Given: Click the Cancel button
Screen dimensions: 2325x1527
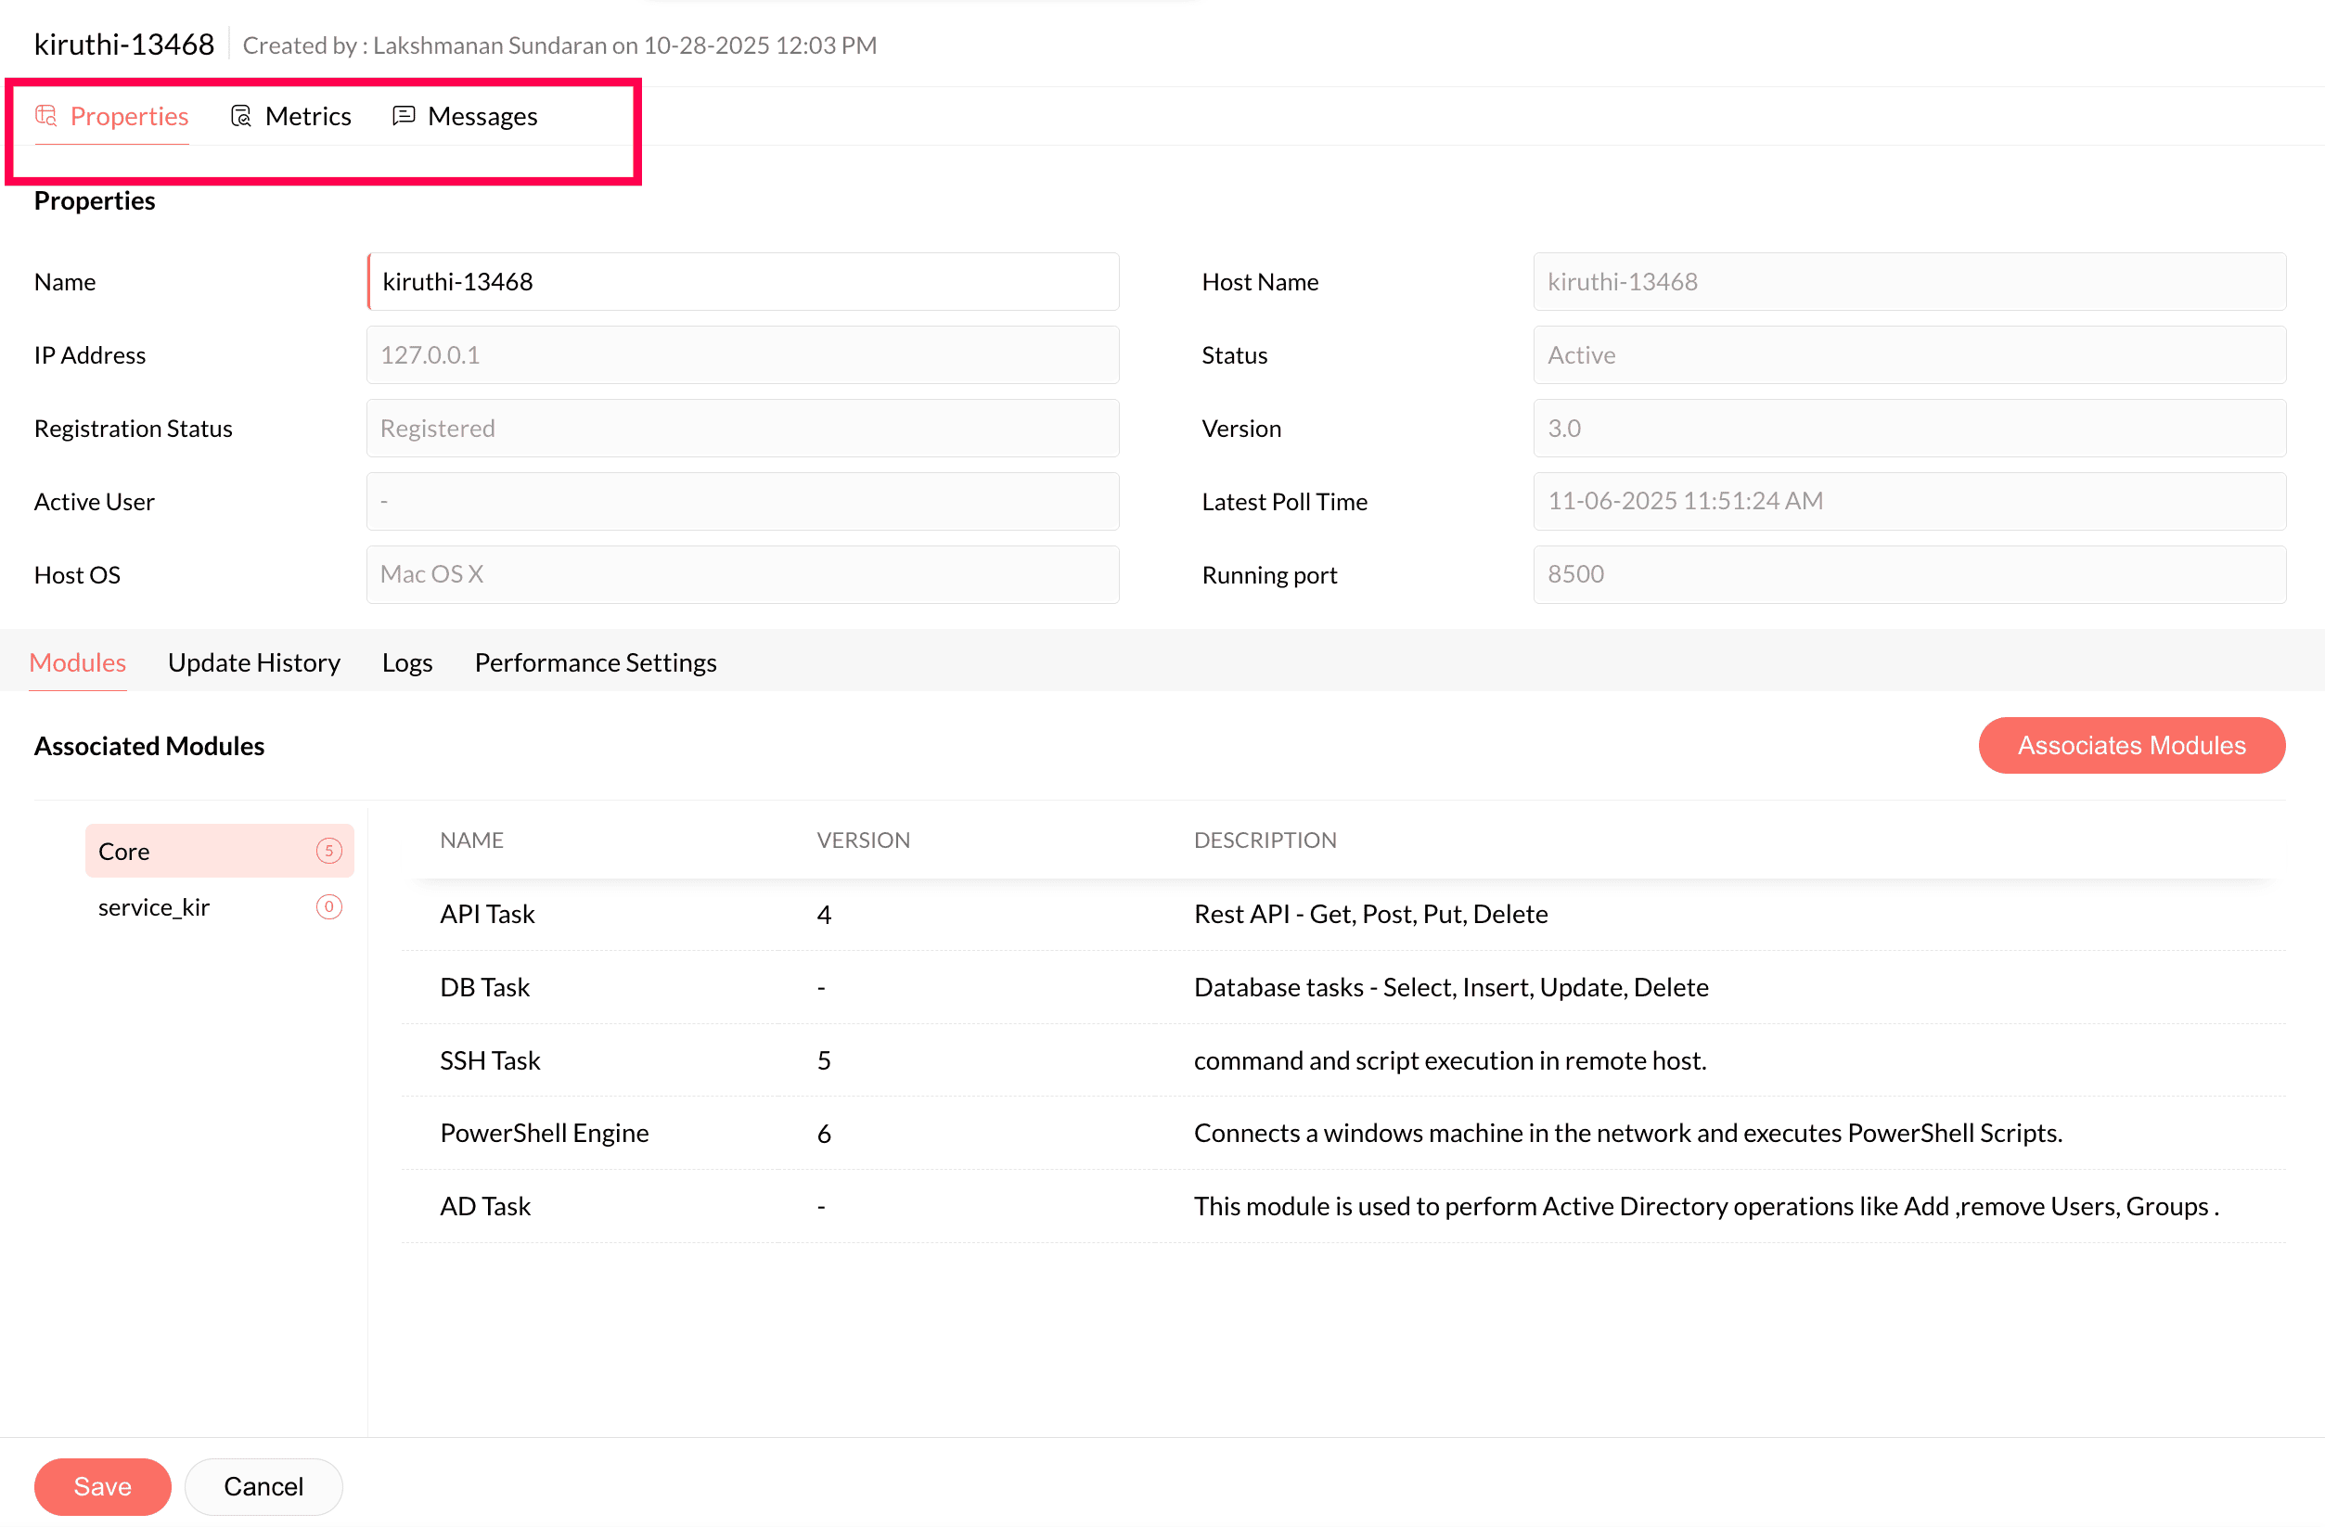Looking at the screenshot, I should click(263, 1486).
